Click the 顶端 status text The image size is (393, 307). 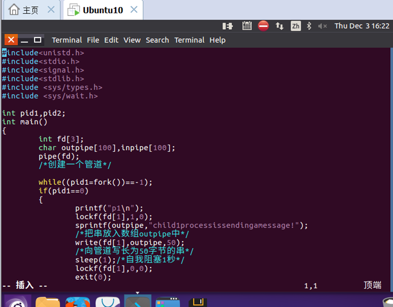pyautogui.click(x=372, y=285)
